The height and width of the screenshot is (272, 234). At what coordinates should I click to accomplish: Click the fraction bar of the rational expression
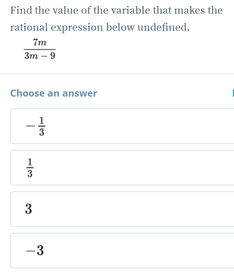pos(40,50)
